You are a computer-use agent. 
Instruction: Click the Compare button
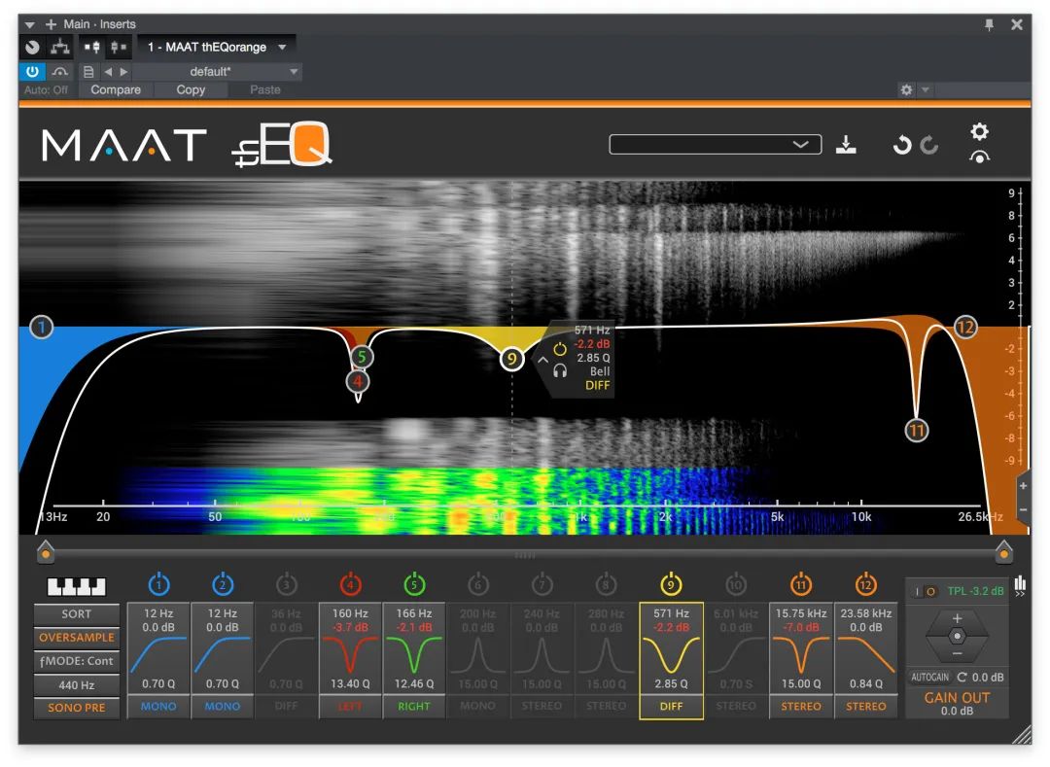(x=116, y=89)
